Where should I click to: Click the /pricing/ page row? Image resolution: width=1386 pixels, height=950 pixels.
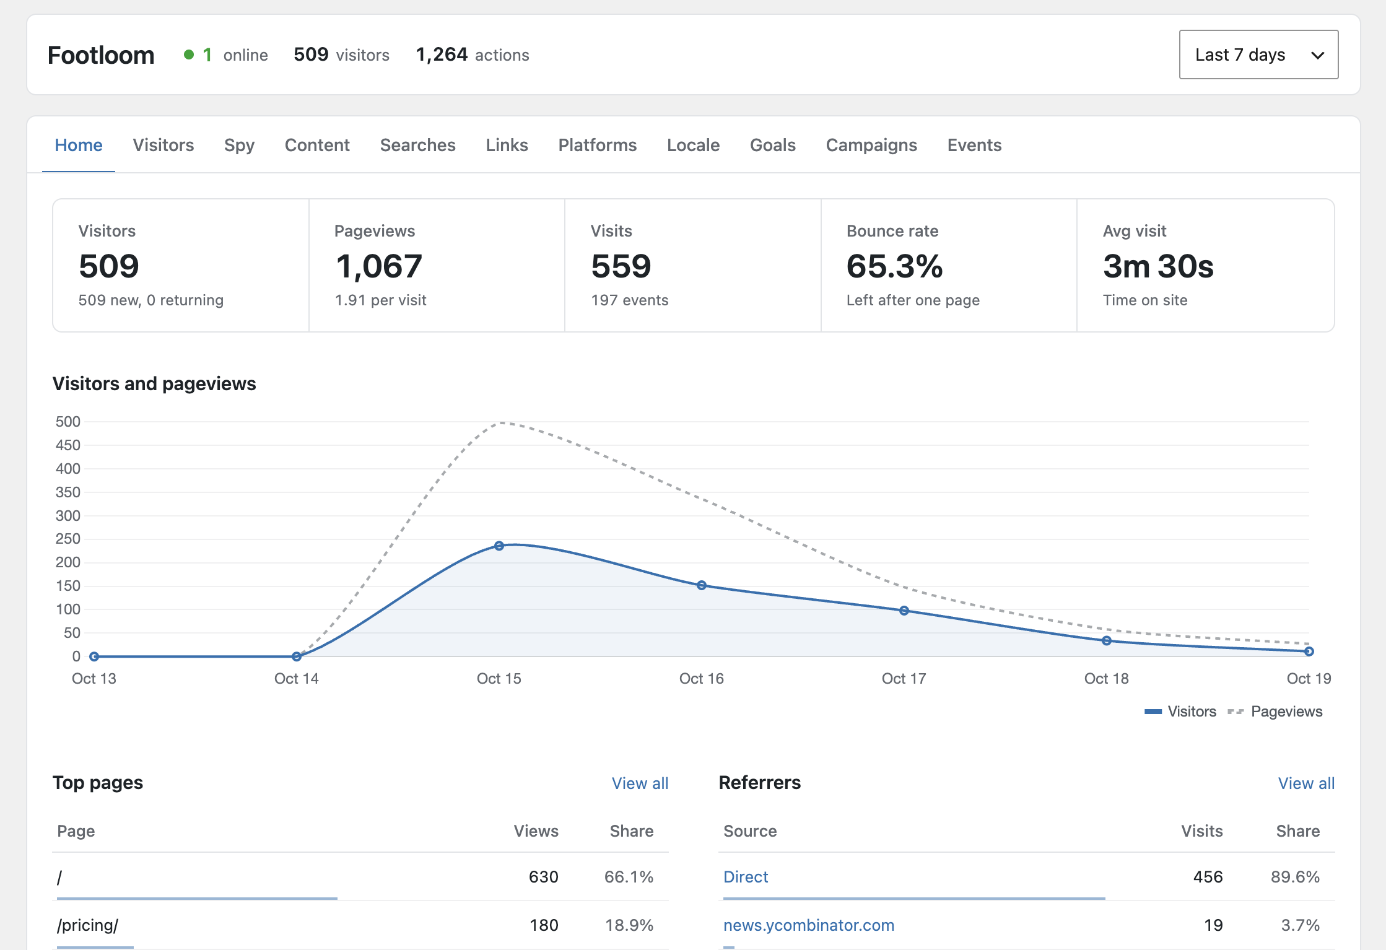pyautogui.click(x=360, y=925)
